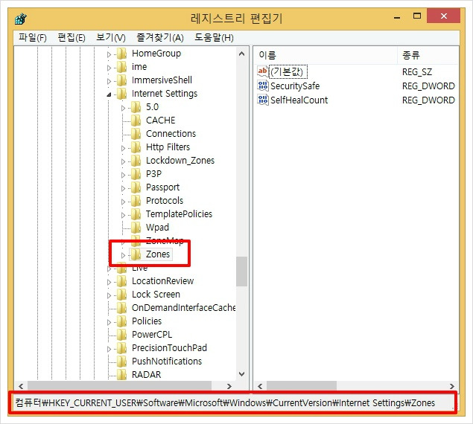The height and width of the screenshot is (424, 473).
Task: Open the 파일(F) menu
Action: point(32,38)
